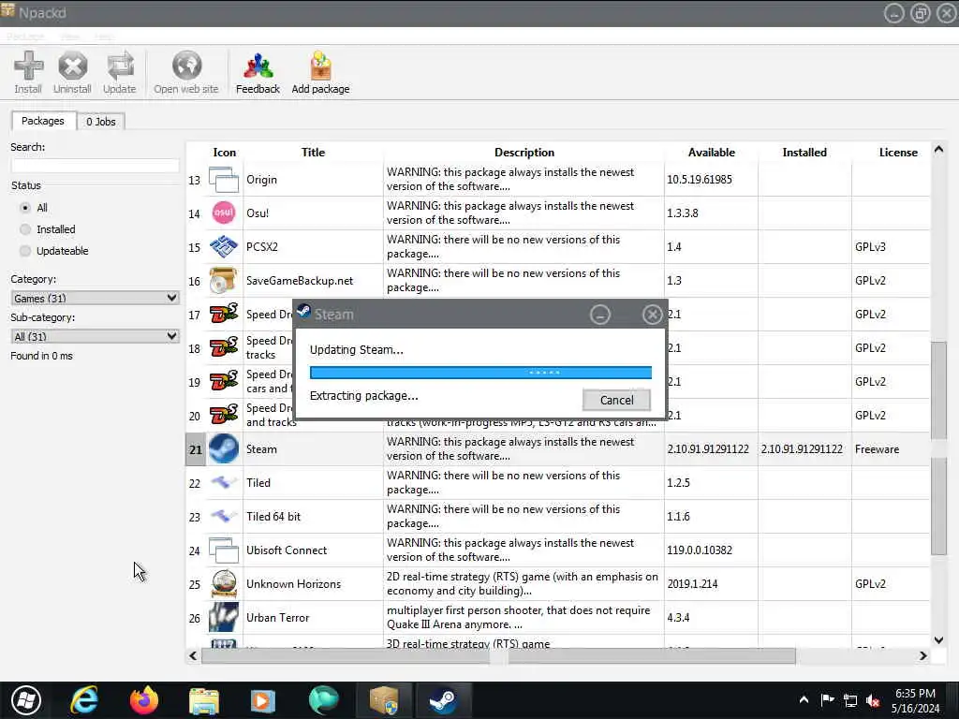The width and height of the screenshot is (959, 719).
Task: Open File Explorer from taskbar
Action: [203, 701]
